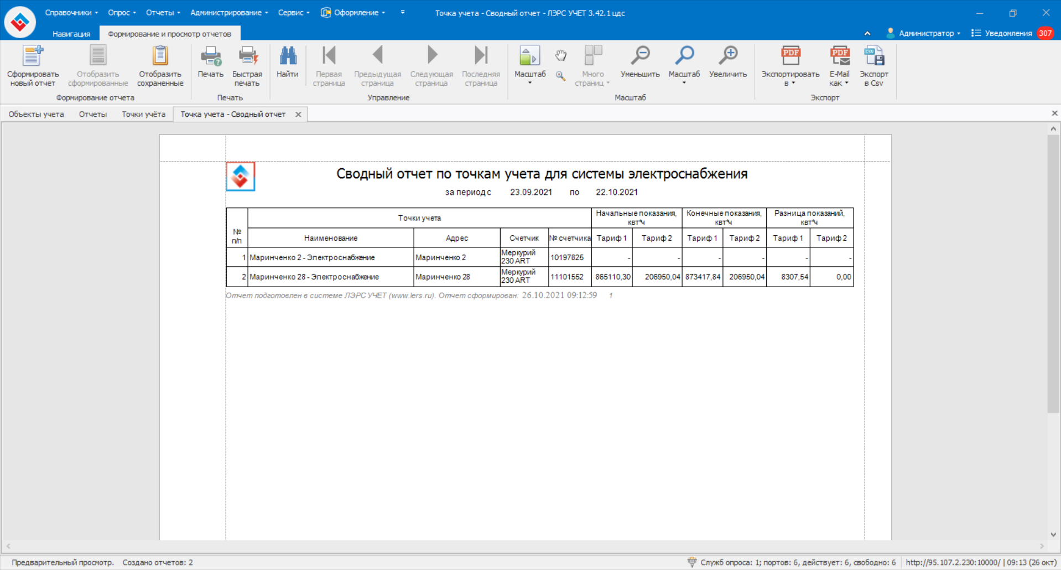
Task: Open Справочники menu
Action: click(71, 12)
